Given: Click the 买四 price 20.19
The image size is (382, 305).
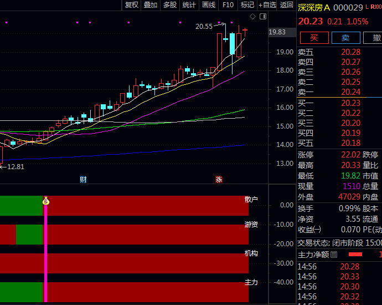Looking at the screenshot, I should [350, 133].
